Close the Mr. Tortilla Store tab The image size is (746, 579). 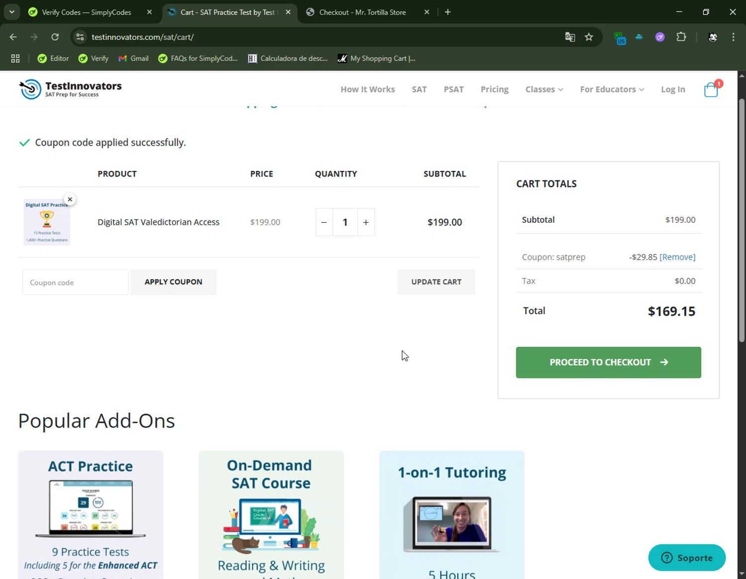(426, 12)
